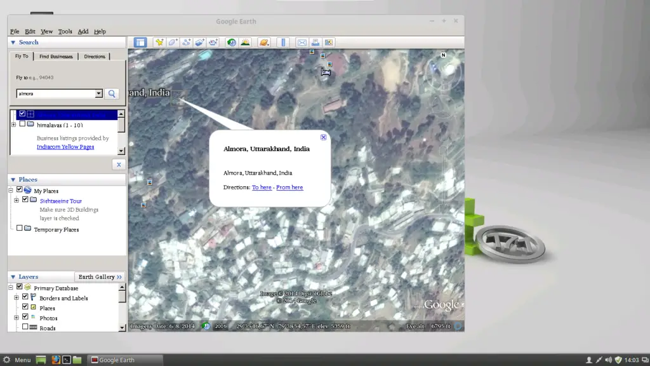This screenshot has height=366, width=650.
Task: Uncheck the Primary Database layer
Action: (x=19, y=287)
